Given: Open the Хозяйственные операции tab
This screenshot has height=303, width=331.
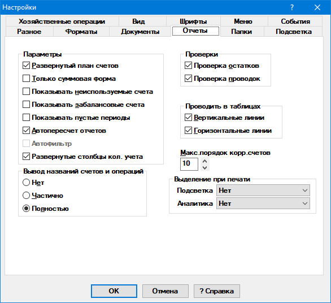Looking at the screenshot, I should pos(62,21).
